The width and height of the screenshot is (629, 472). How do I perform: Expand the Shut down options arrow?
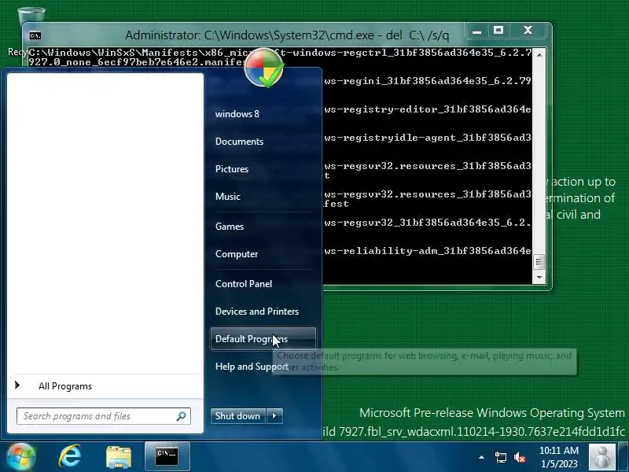(274, 416)
